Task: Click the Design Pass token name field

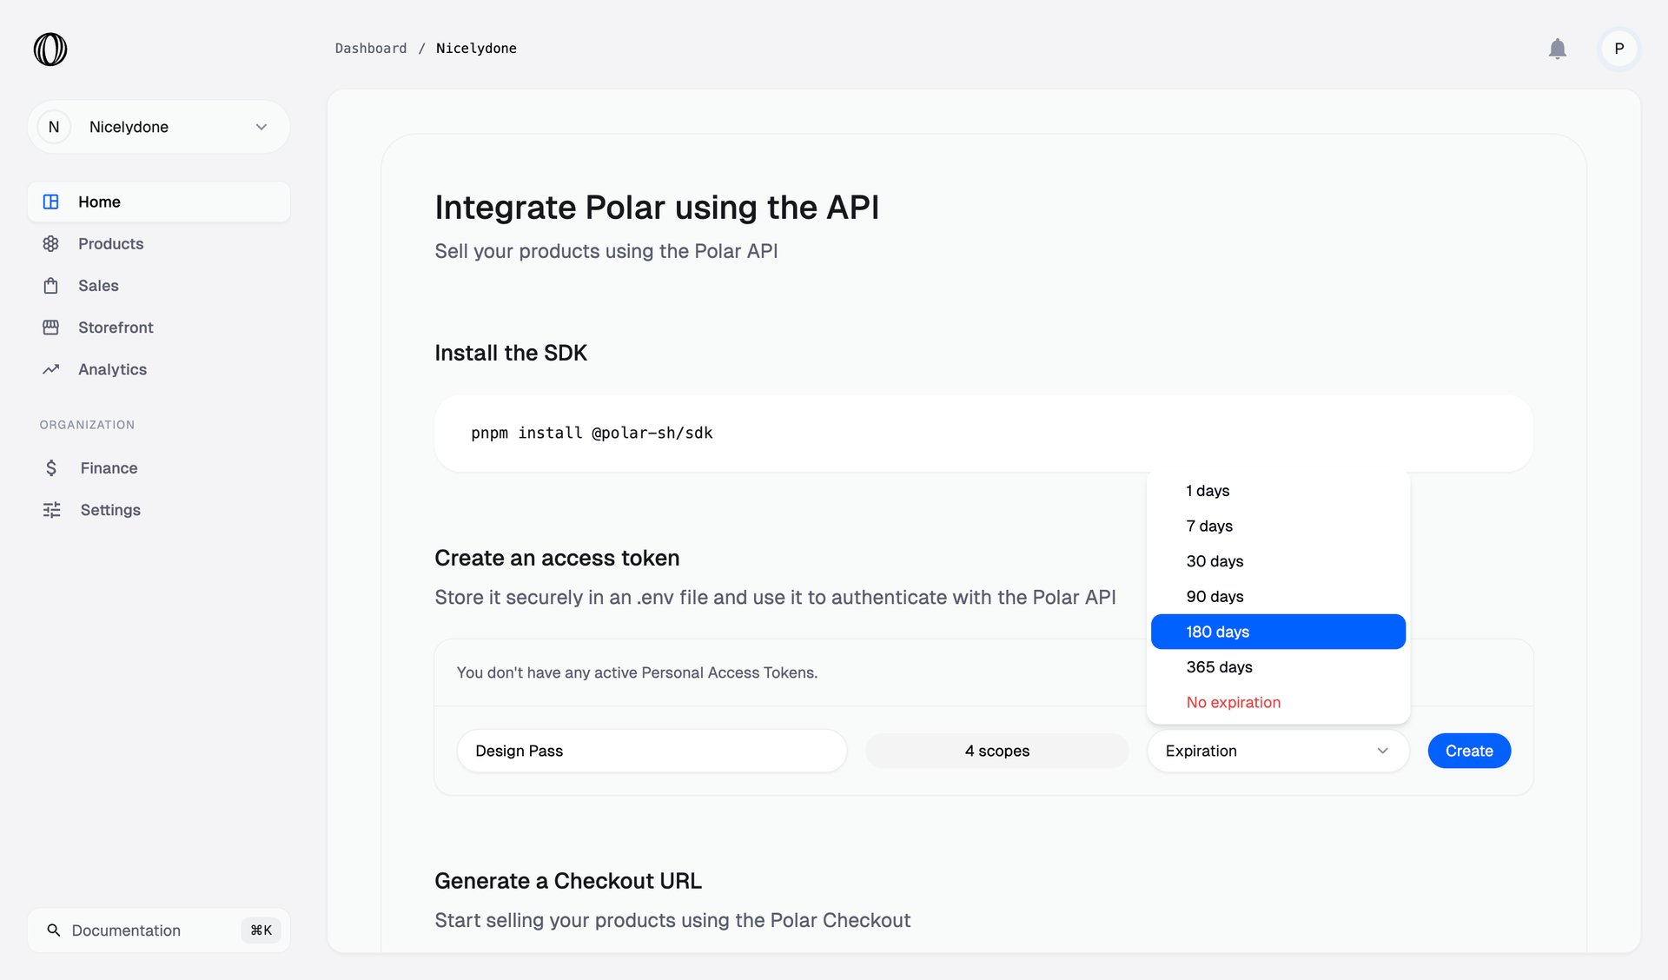Action: point(651,751)
